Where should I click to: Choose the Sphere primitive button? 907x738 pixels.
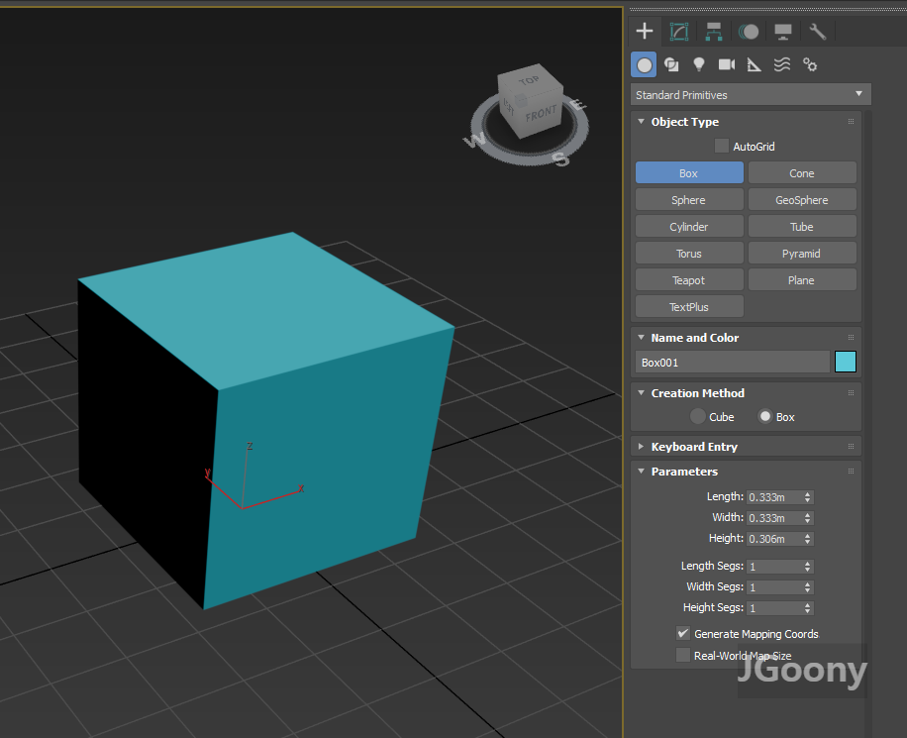click(x=689, y=200)
